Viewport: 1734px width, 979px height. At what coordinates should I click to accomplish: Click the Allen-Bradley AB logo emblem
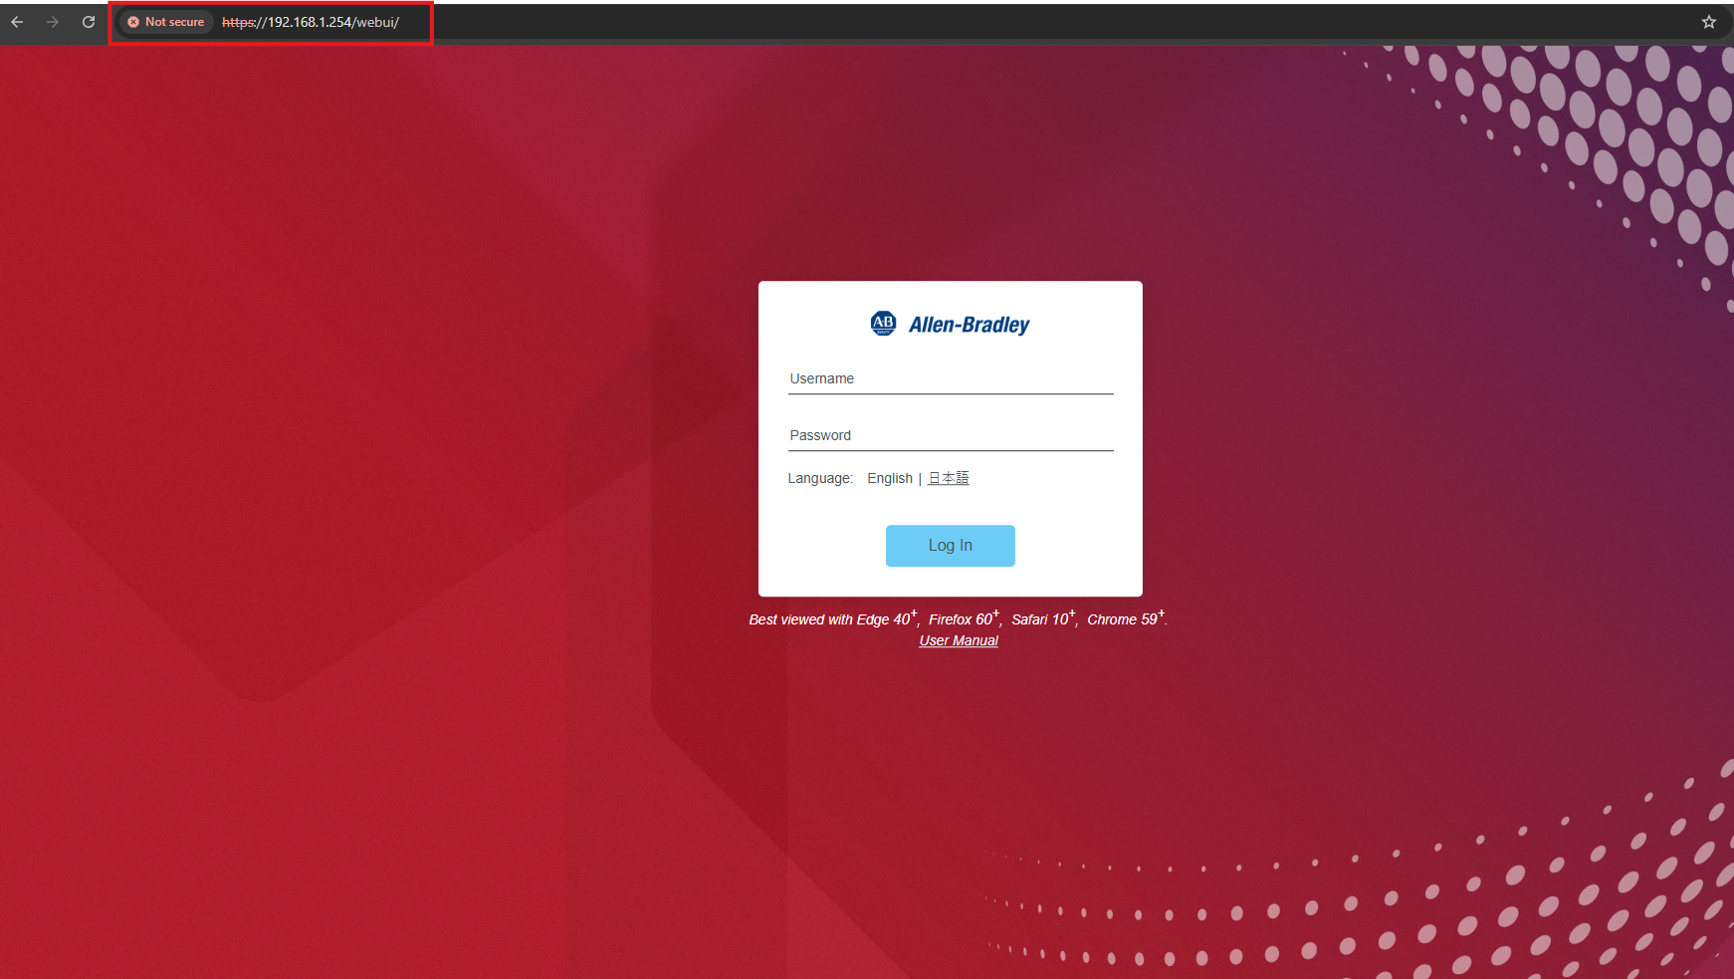[x=883, y=324]
